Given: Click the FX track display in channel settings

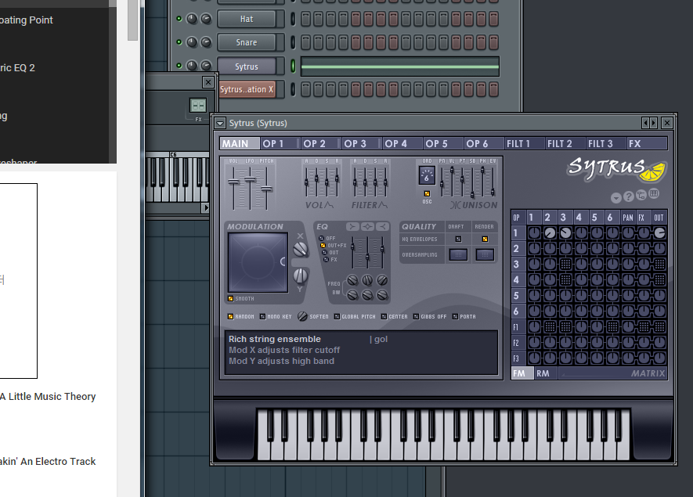Looking at the screenshot, I should tap(198, 106).
